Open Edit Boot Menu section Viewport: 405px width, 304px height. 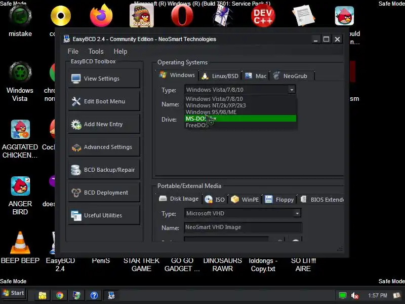(x=104, y=101)
